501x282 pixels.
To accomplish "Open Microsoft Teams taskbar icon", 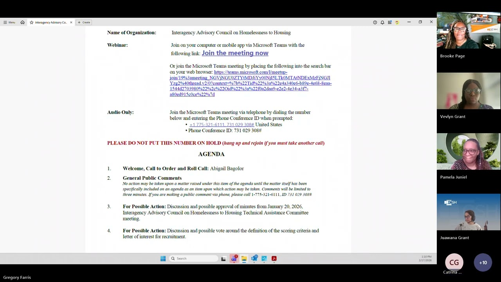I will tap(234, 258).
